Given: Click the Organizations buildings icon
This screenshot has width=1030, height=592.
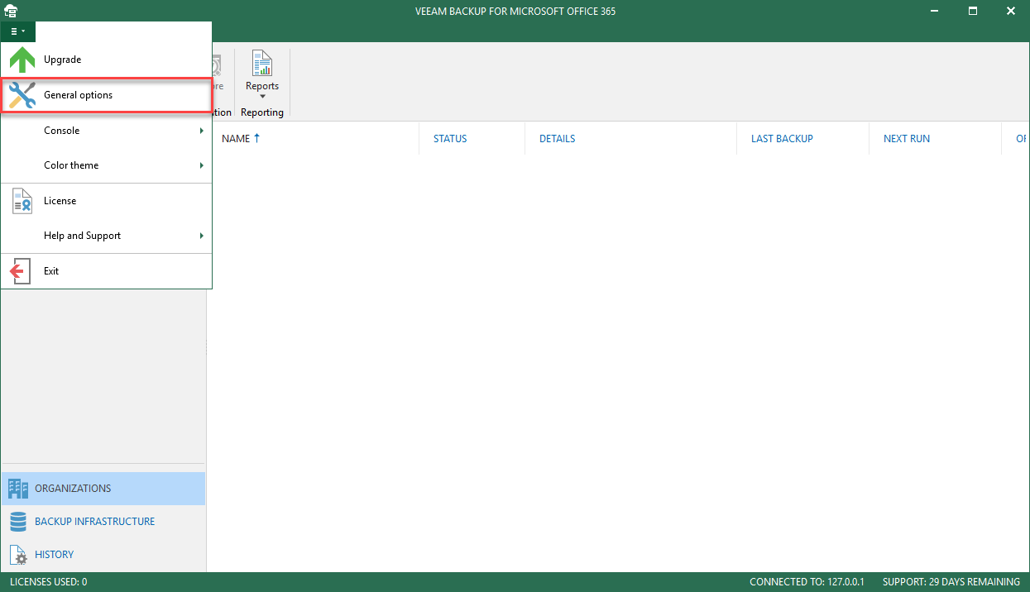Looking at the screenshot, I should [18, 489].
